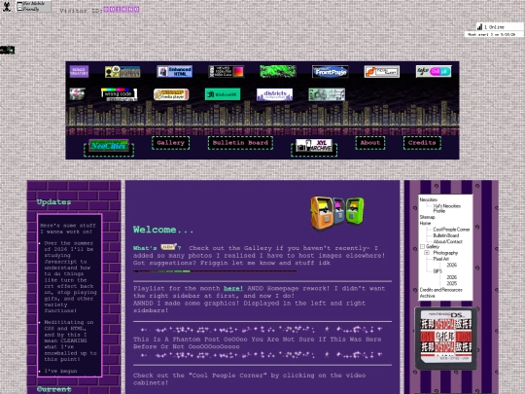Open GIFS in the site tree
This screenshot has height=394, width=525.
coord(437,271)
